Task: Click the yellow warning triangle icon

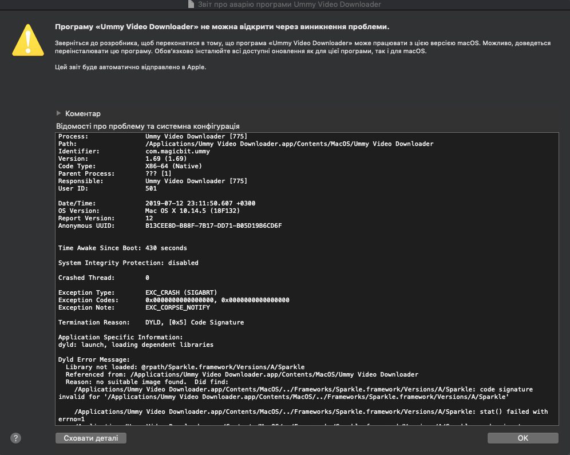Action: 28,40
